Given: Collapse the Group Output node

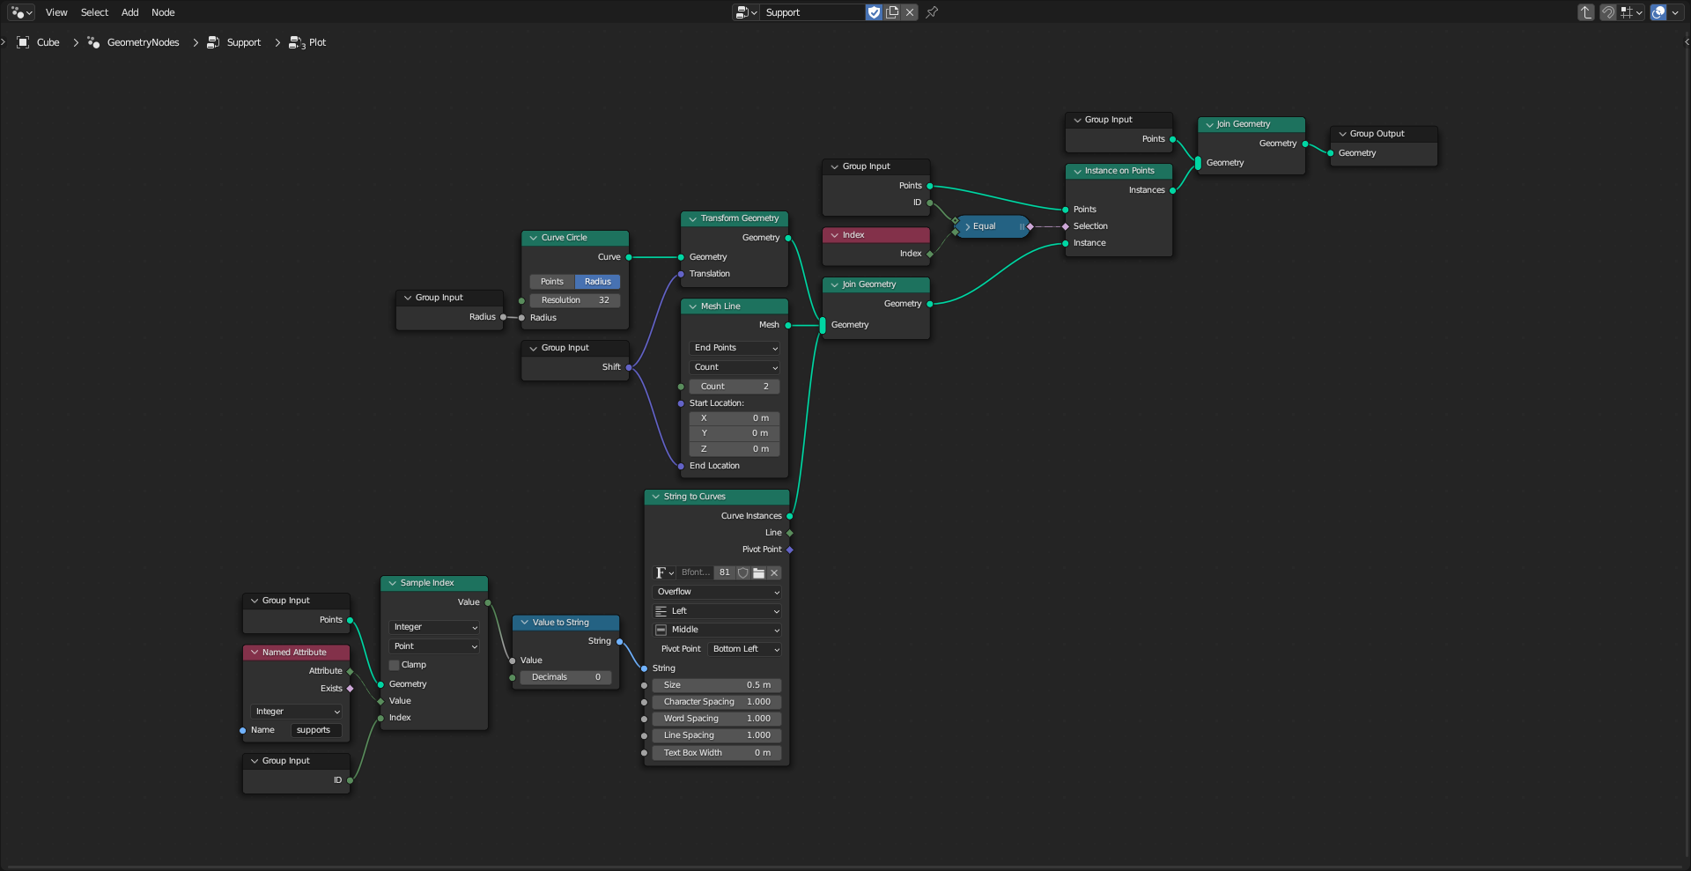Looking at the screenshot, I should point(1341,134).
